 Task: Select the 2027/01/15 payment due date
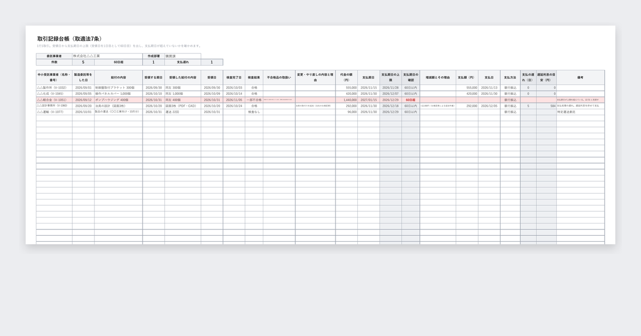point(369,100)
